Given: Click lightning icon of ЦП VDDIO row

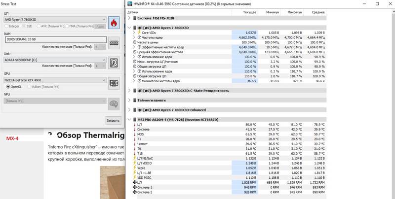Looking at the screenshot, I should [134, 163].
